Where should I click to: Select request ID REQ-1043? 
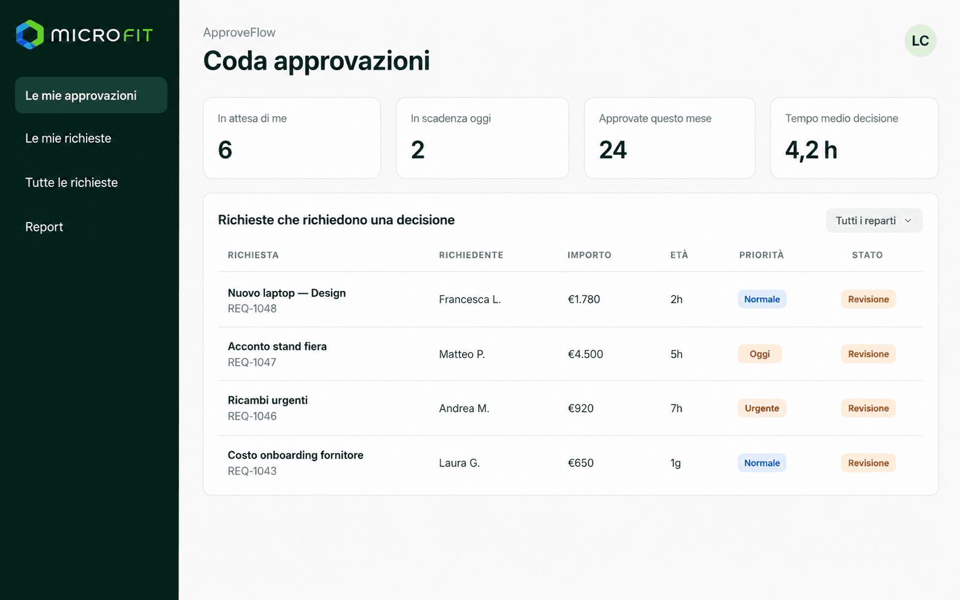point(252,471)
